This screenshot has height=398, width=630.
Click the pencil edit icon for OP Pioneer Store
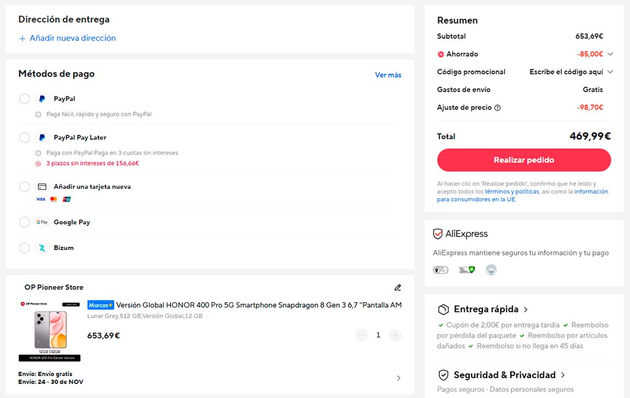(397, 287)
